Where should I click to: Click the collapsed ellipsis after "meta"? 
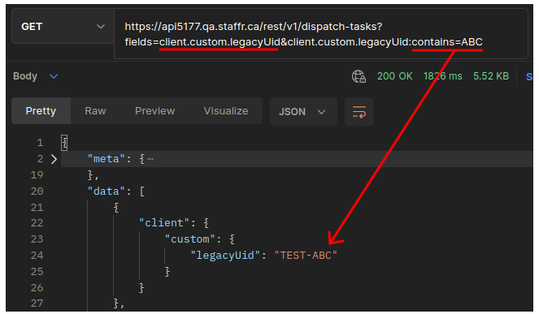(150, 159)
